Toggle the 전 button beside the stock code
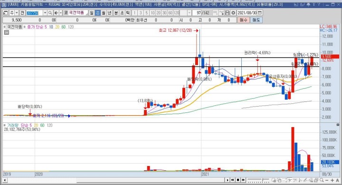This screenshot has height=185, width=342. (22, 13)
